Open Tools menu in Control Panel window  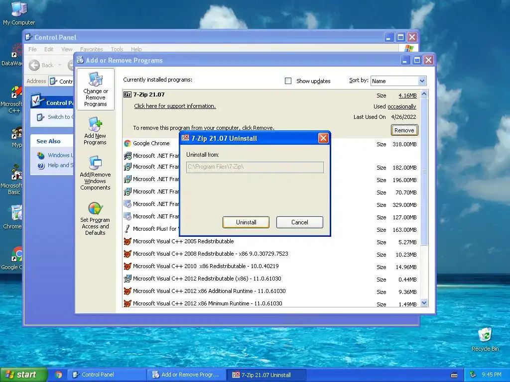[x=117, y=49]
